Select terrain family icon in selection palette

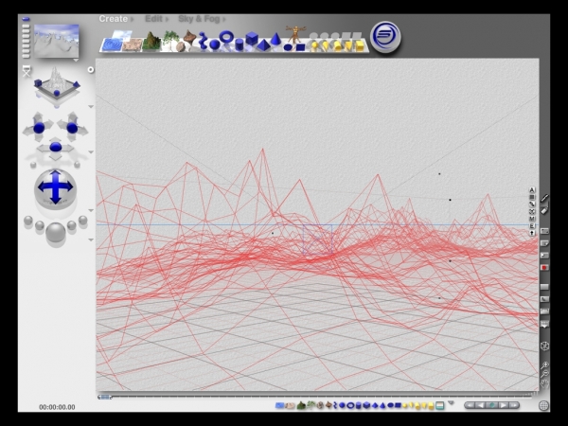tap(301, 406)
